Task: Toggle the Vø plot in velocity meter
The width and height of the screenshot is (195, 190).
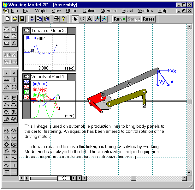Action: pyautogui.click(x=27, y=97)
